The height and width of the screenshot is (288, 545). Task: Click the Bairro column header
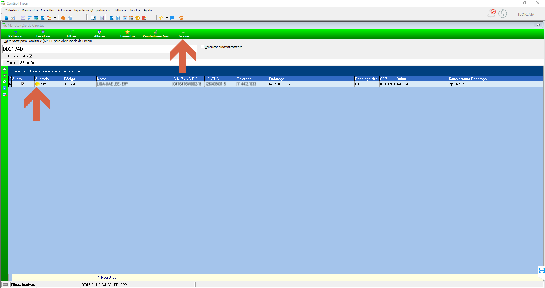tap(422, 79)
